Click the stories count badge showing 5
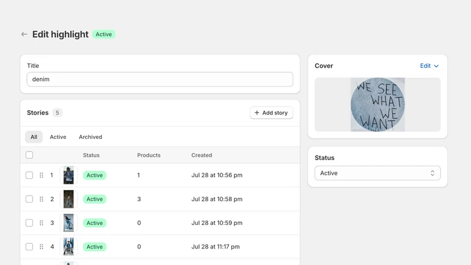This screenshot has width=471, height=265. (x=57, y=112)
